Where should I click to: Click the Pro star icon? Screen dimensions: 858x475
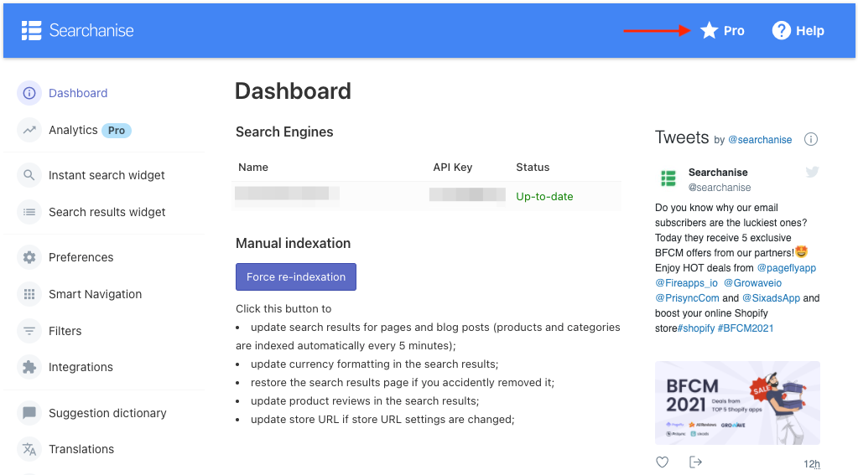(710, 31)
